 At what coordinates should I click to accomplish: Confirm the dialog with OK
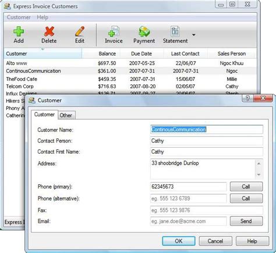179,241
